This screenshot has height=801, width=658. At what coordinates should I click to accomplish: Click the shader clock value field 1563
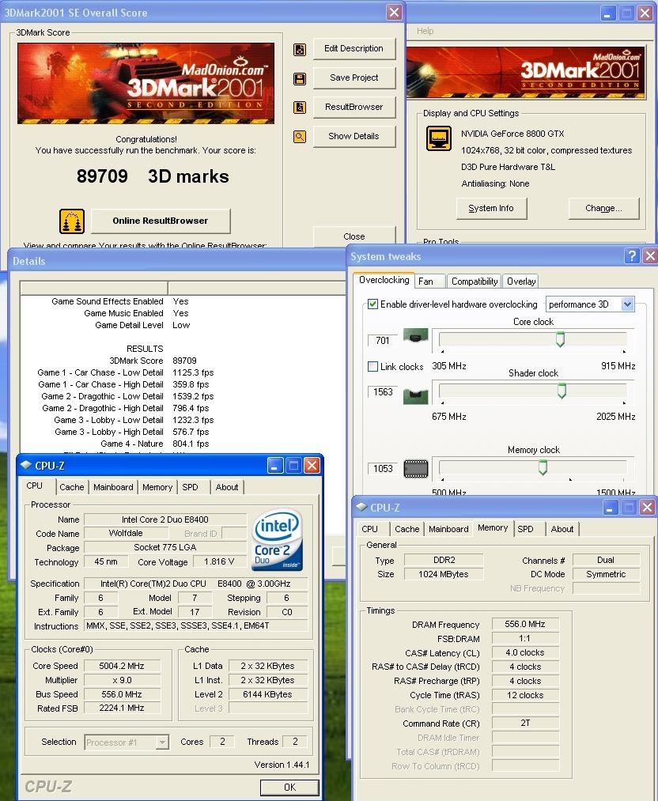383,392
